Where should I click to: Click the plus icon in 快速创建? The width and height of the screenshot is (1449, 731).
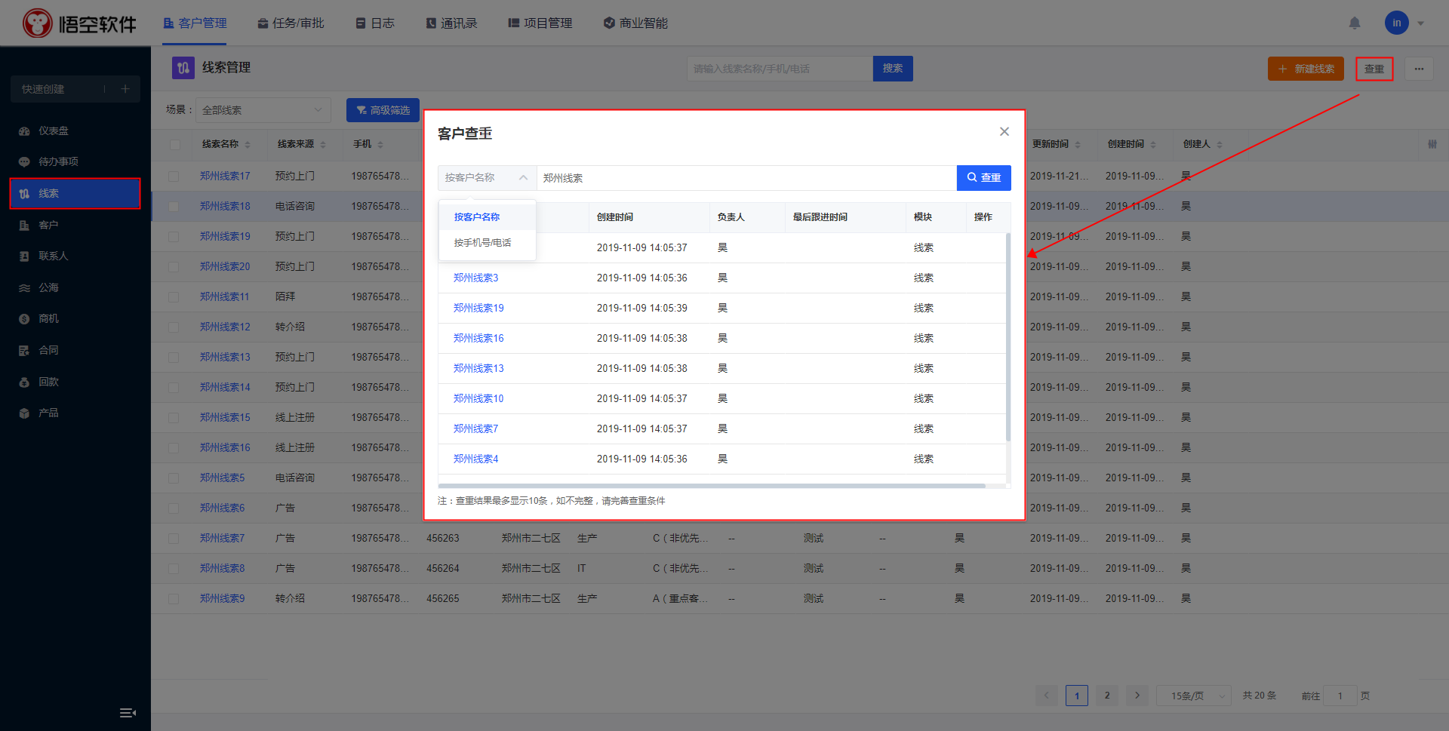pyautogui.click(x=125, y=89)
